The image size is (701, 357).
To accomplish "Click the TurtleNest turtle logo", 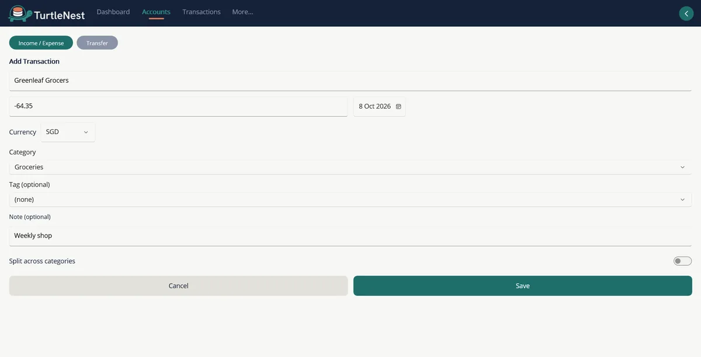I will pos(20,13).
